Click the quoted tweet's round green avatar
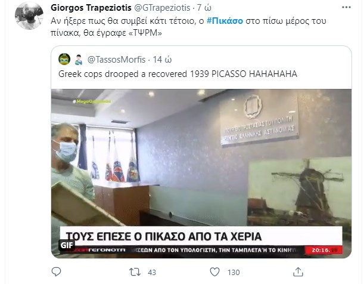 (x=64, y=59)
